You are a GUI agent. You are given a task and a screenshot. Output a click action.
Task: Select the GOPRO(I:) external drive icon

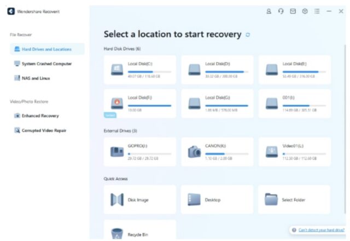point(117,152)
